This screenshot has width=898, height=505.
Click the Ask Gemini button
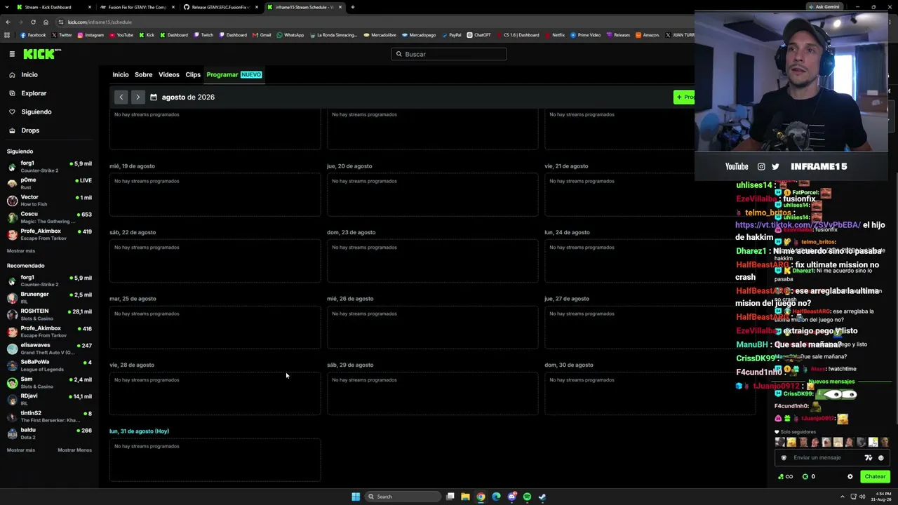click(824, 7)
